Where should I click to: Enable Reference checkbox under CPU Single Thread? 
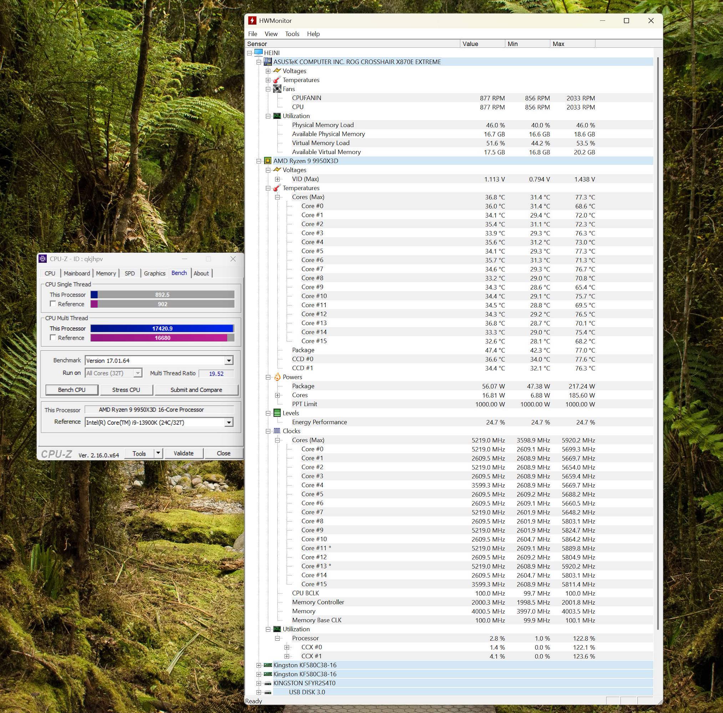(53, 304)
